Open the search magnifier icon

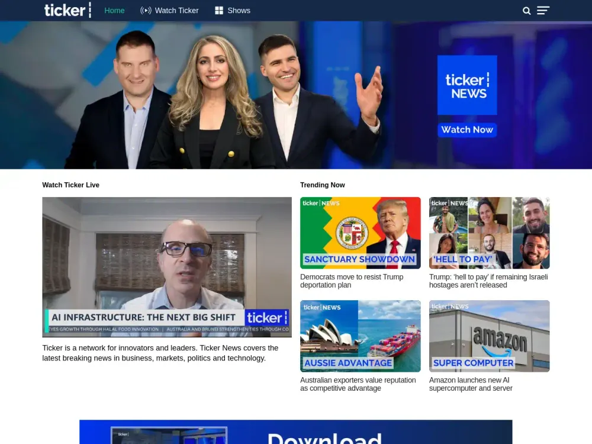(x=526, y=11)
